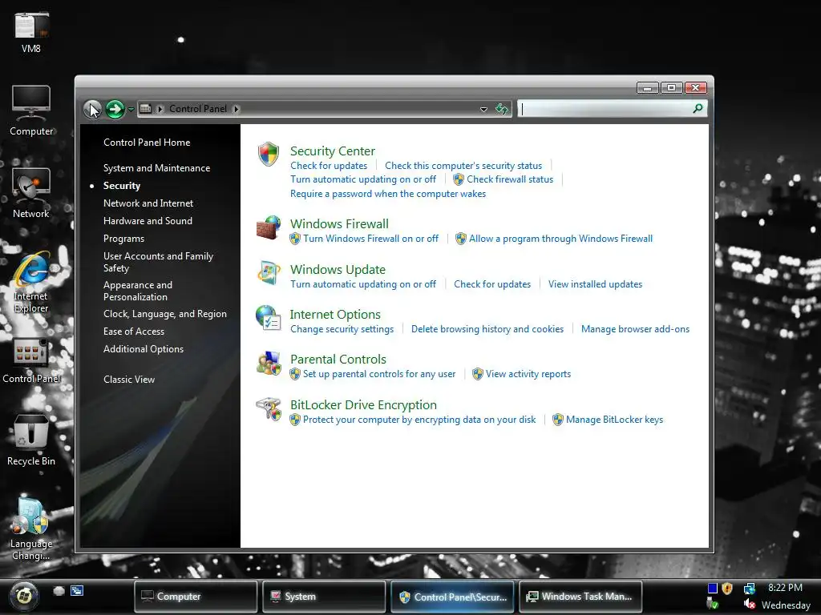The width and height of the screenshot is (821, 615).
Task: Click Check firewall status link
Action: [x=509, y=179]
